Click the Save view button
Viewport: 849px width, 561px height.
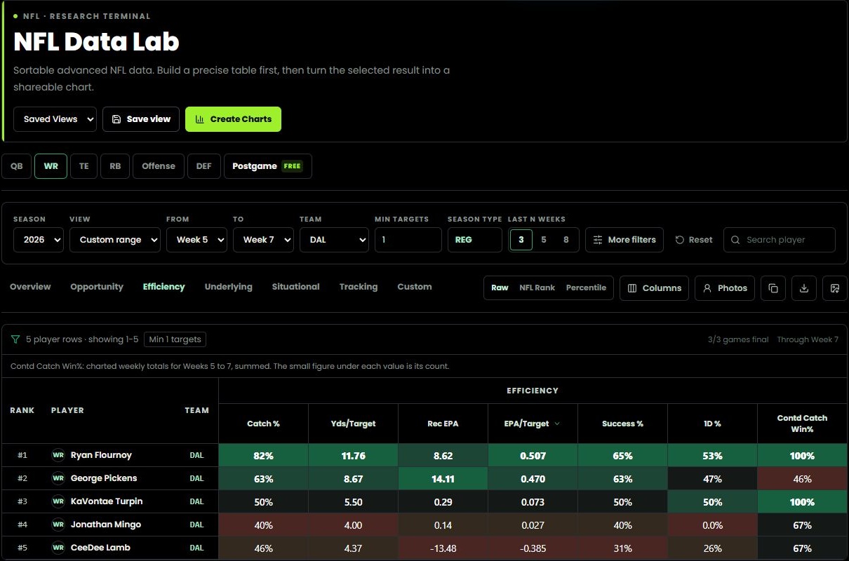coord(141,119)
